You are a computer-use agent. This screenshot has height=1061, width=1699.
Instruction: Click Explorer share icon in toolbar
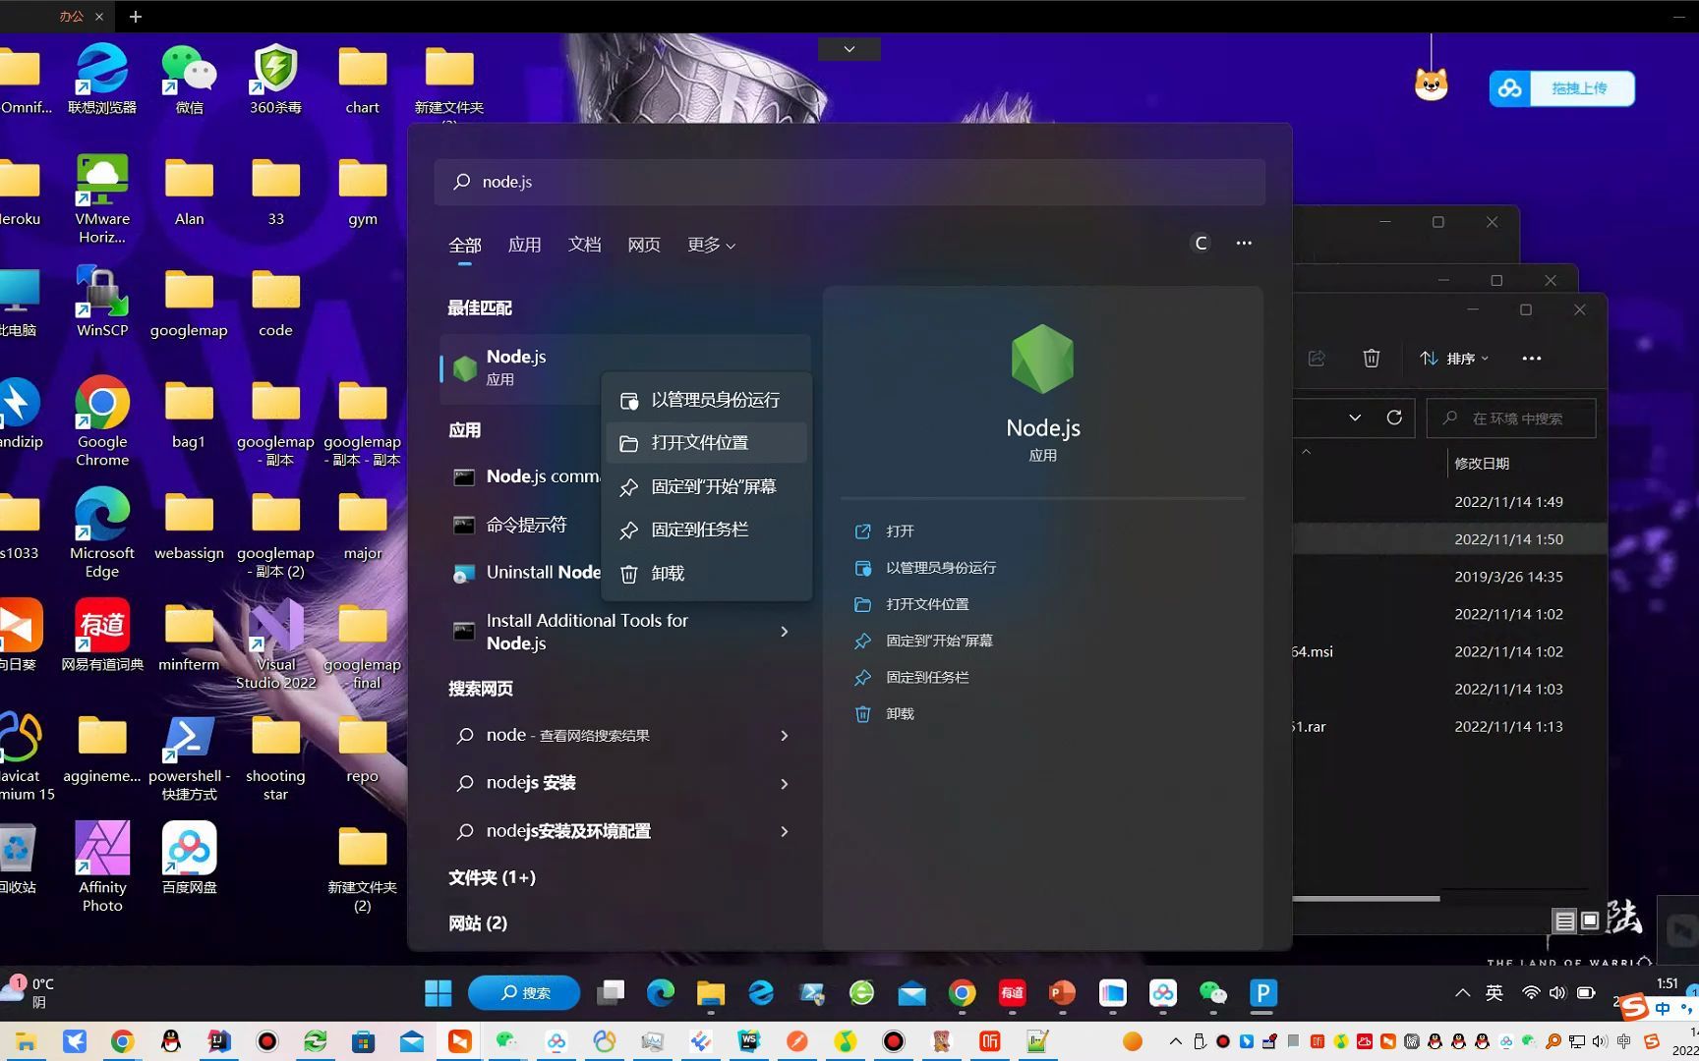(1317, 359)
